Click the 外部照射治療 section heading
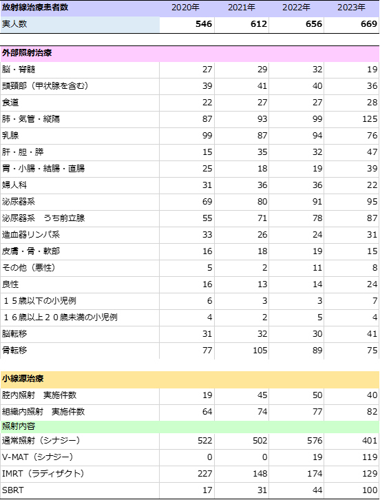Viewport: 380px width, 500px height. (27, 53)
